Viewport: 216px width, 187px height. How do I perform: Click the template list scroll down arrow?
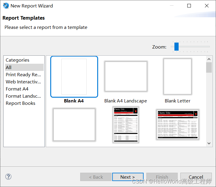click(x=209, y=143)
